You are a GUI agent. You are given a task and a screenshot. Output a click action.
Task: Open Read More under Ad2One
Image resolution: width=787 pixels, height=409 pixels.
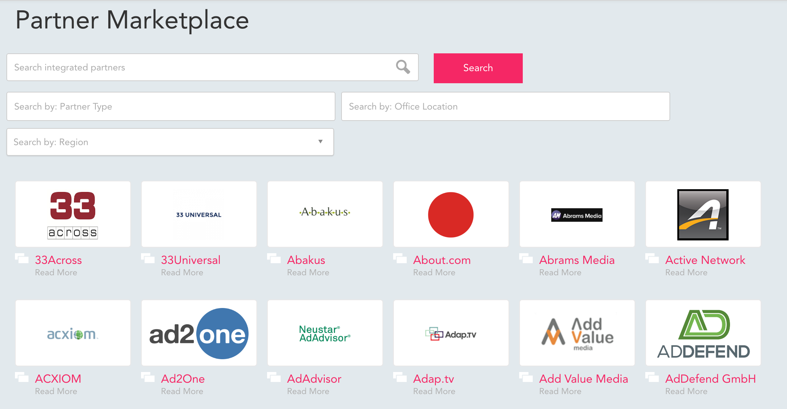click(182, 391)
